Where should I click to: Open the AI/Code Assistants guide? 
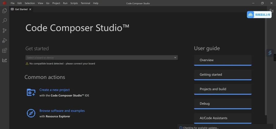(x=223, y=118)
